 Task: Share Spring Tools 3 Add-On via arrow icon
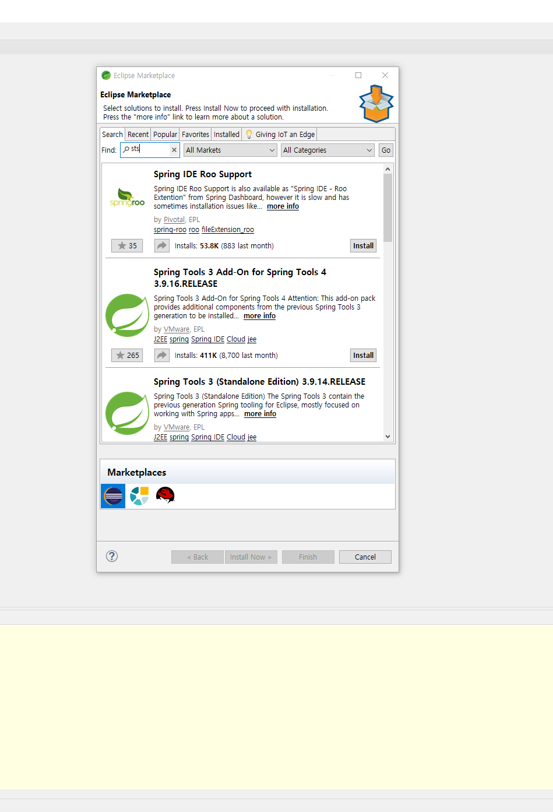click(x=161, y=356)
